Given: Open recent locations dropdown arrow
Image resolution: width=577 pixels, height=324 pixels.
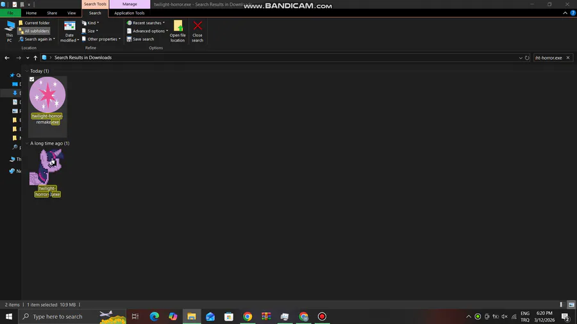Looking at the screenshot, I should 28,58.
